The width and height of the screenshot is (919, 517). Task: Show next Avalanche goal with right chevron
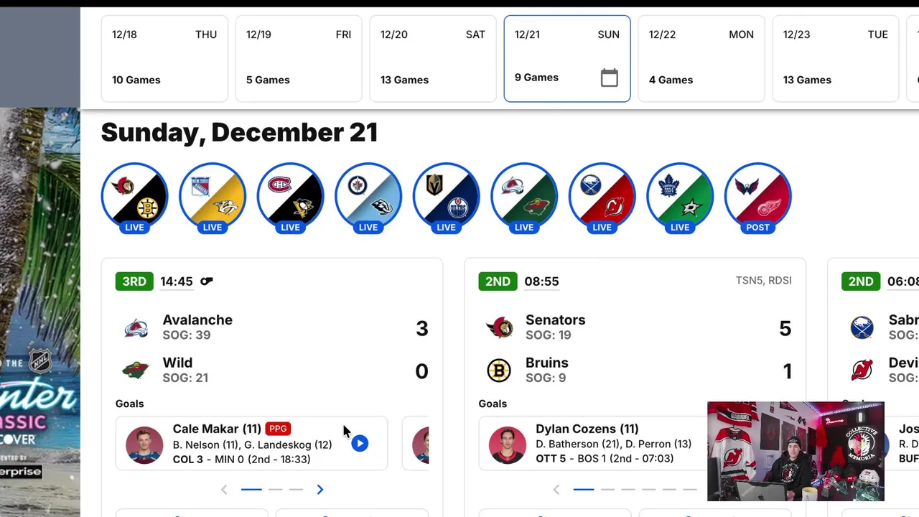320,490
